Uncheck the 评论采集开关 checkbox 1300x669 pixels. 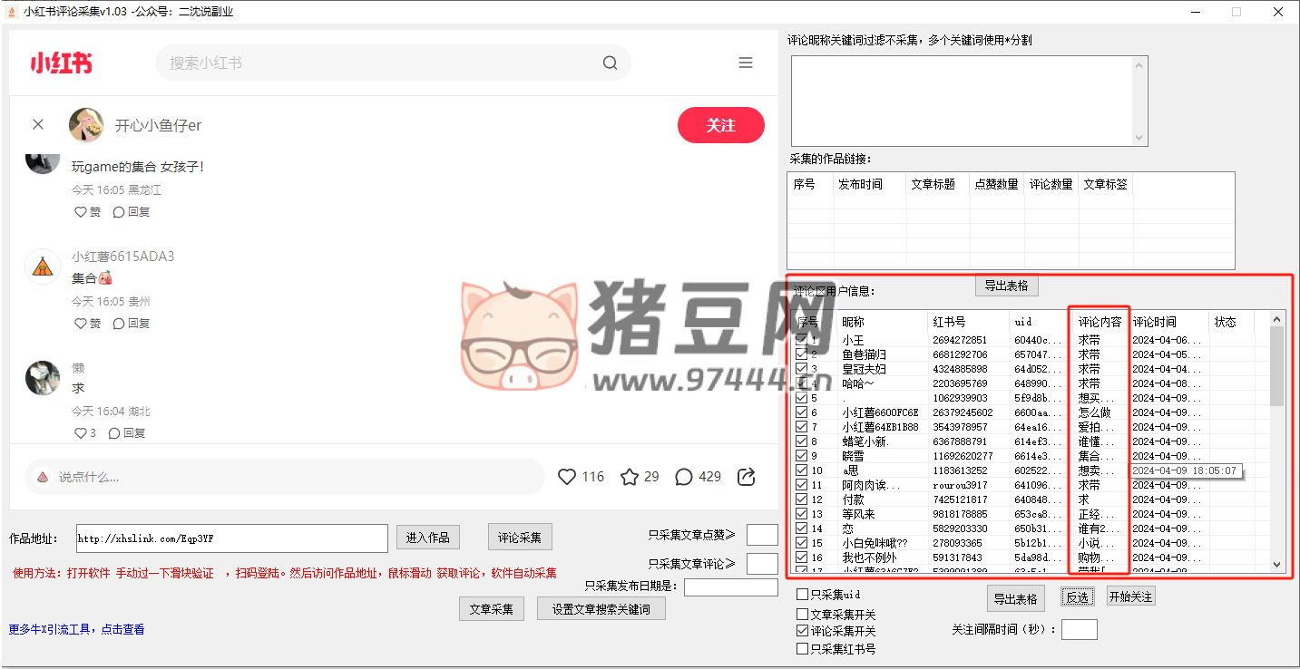802,631
